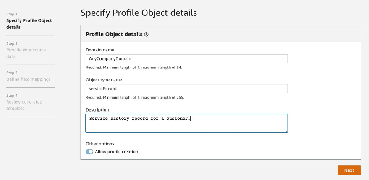The image size is (369, 180).
Task: Click the info icon beside Profile Object details
Action: tap(146, 35)
